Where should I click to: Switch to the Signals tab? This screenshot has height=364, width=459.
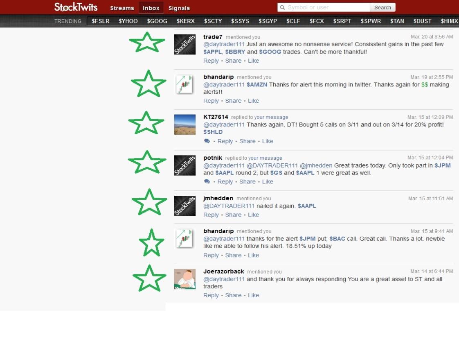click(179, 8)
